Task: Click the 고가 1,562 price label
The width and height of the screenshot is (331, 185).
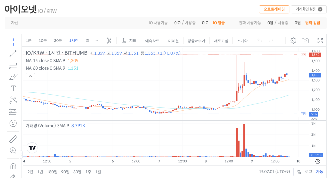Action: coord(315,55)
